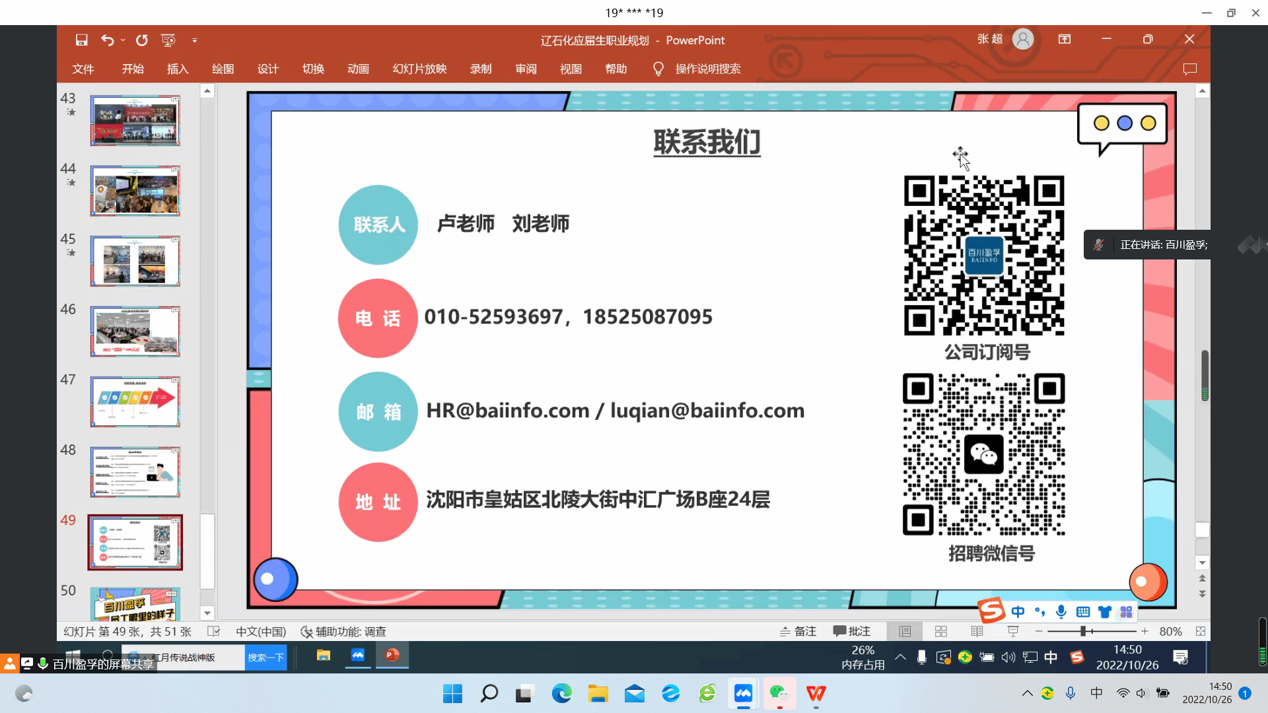The width and height of the screenshot is (1268, 713).
Task: Undo the last action
Action: 108,40
